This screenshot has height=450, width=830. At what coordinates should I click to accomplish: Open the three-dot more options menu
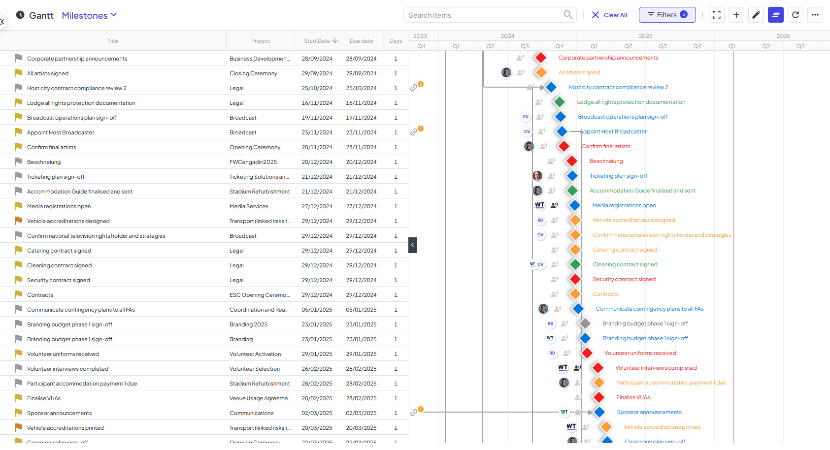pyautogui.click(x=815, y=15)
